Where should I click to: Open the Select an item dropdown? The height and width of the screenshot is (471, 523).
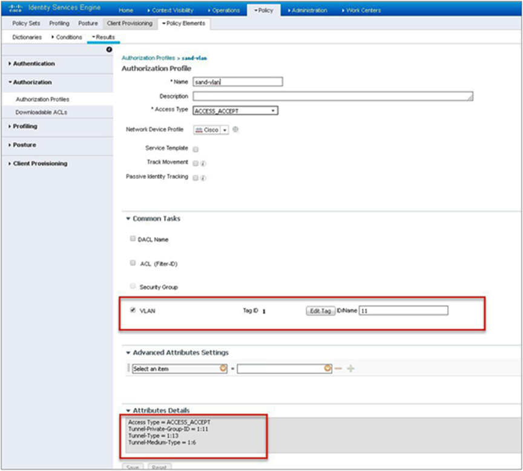pos(180,368)
